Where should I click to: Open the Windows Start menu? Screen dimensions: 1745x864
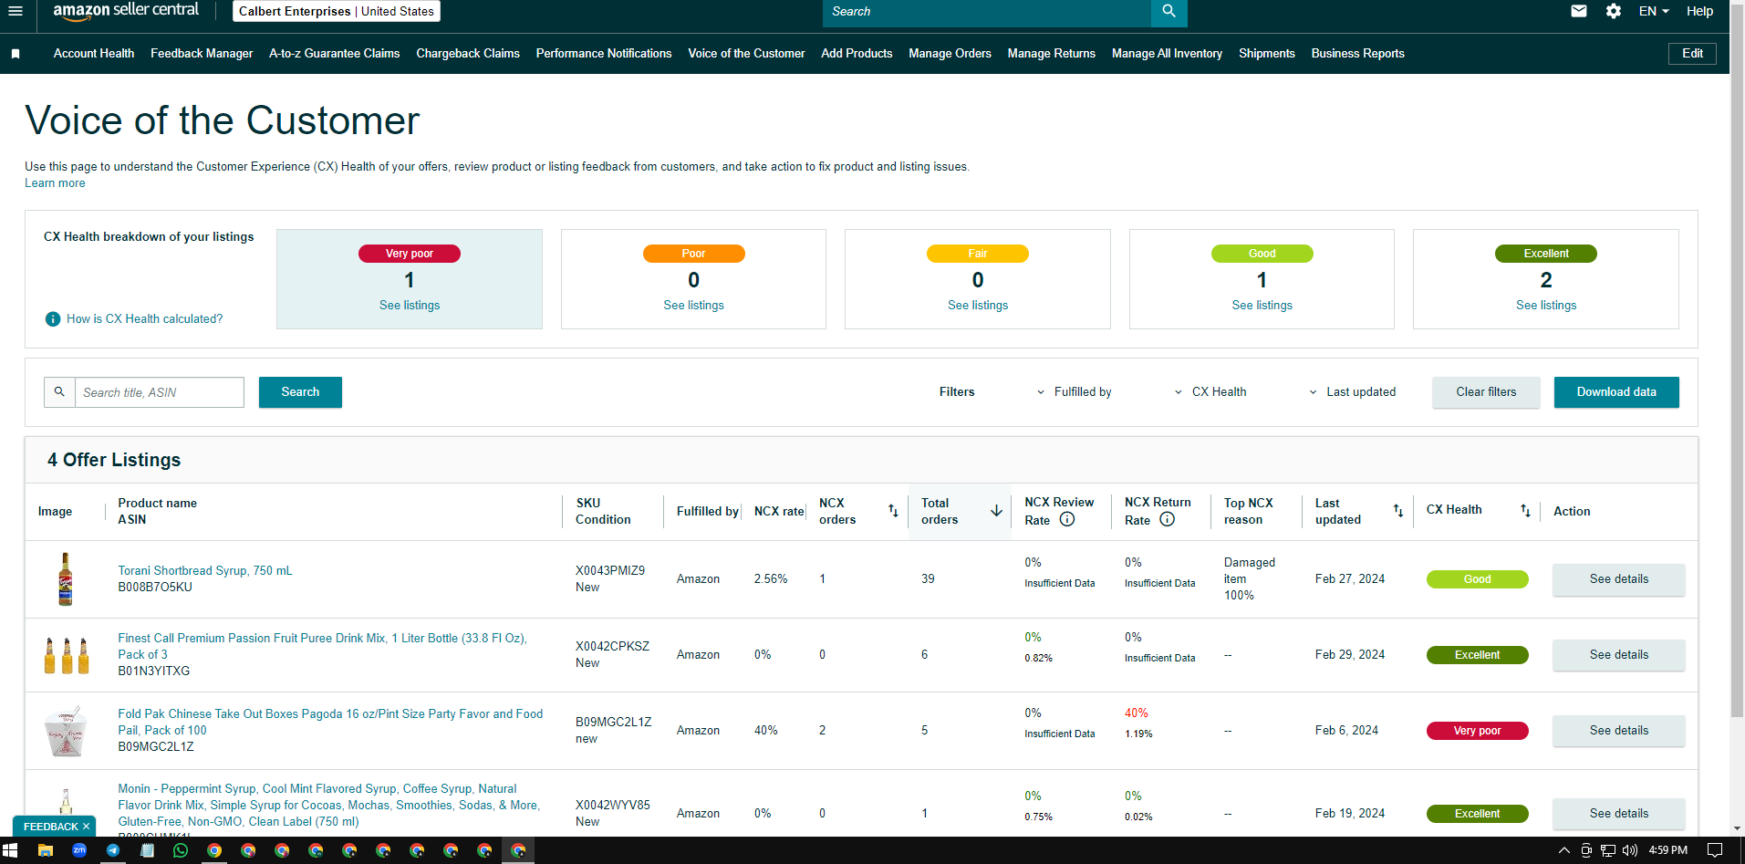11,850
